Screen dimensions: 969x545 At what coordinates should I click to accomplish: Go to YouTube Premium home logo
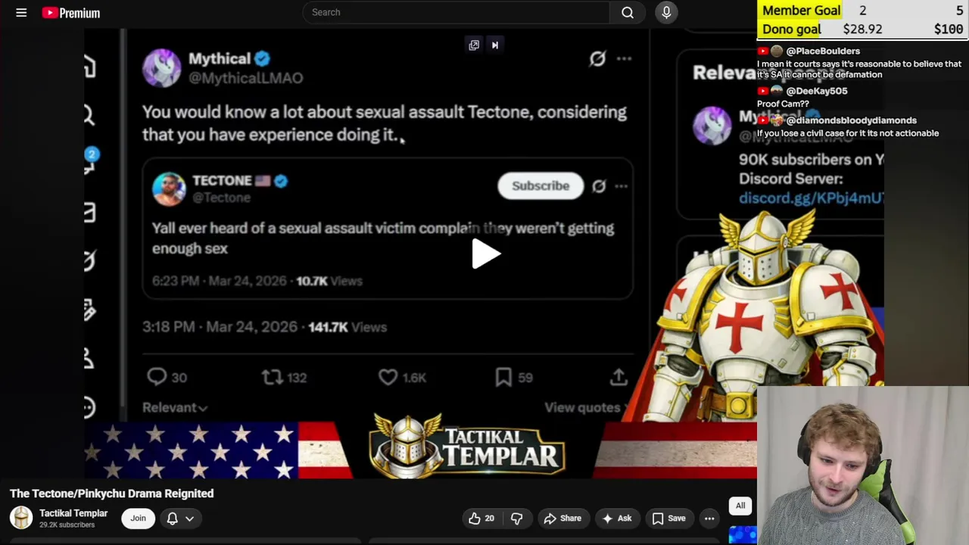pos(71,13)
